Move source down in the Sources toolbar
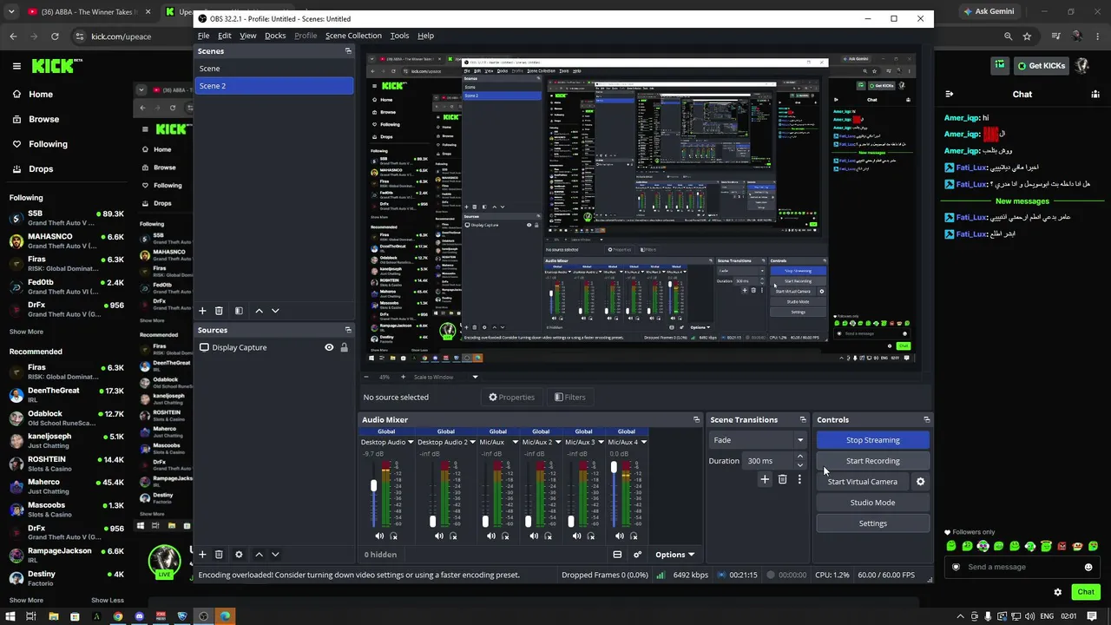The image size is (1111, 625). point(275,555)
